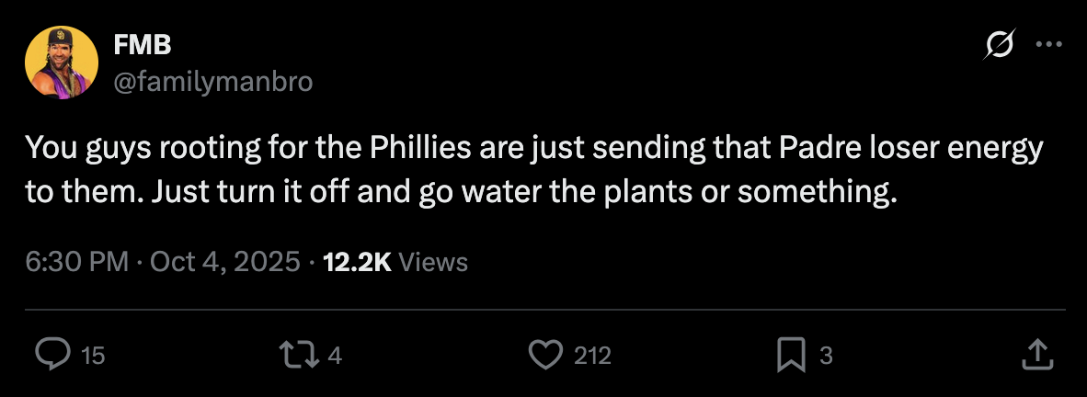The height and width of the screenshot is (397, 1087).
Task: Click the Grok icon beside the tweet
Action: click(1001, 44)
